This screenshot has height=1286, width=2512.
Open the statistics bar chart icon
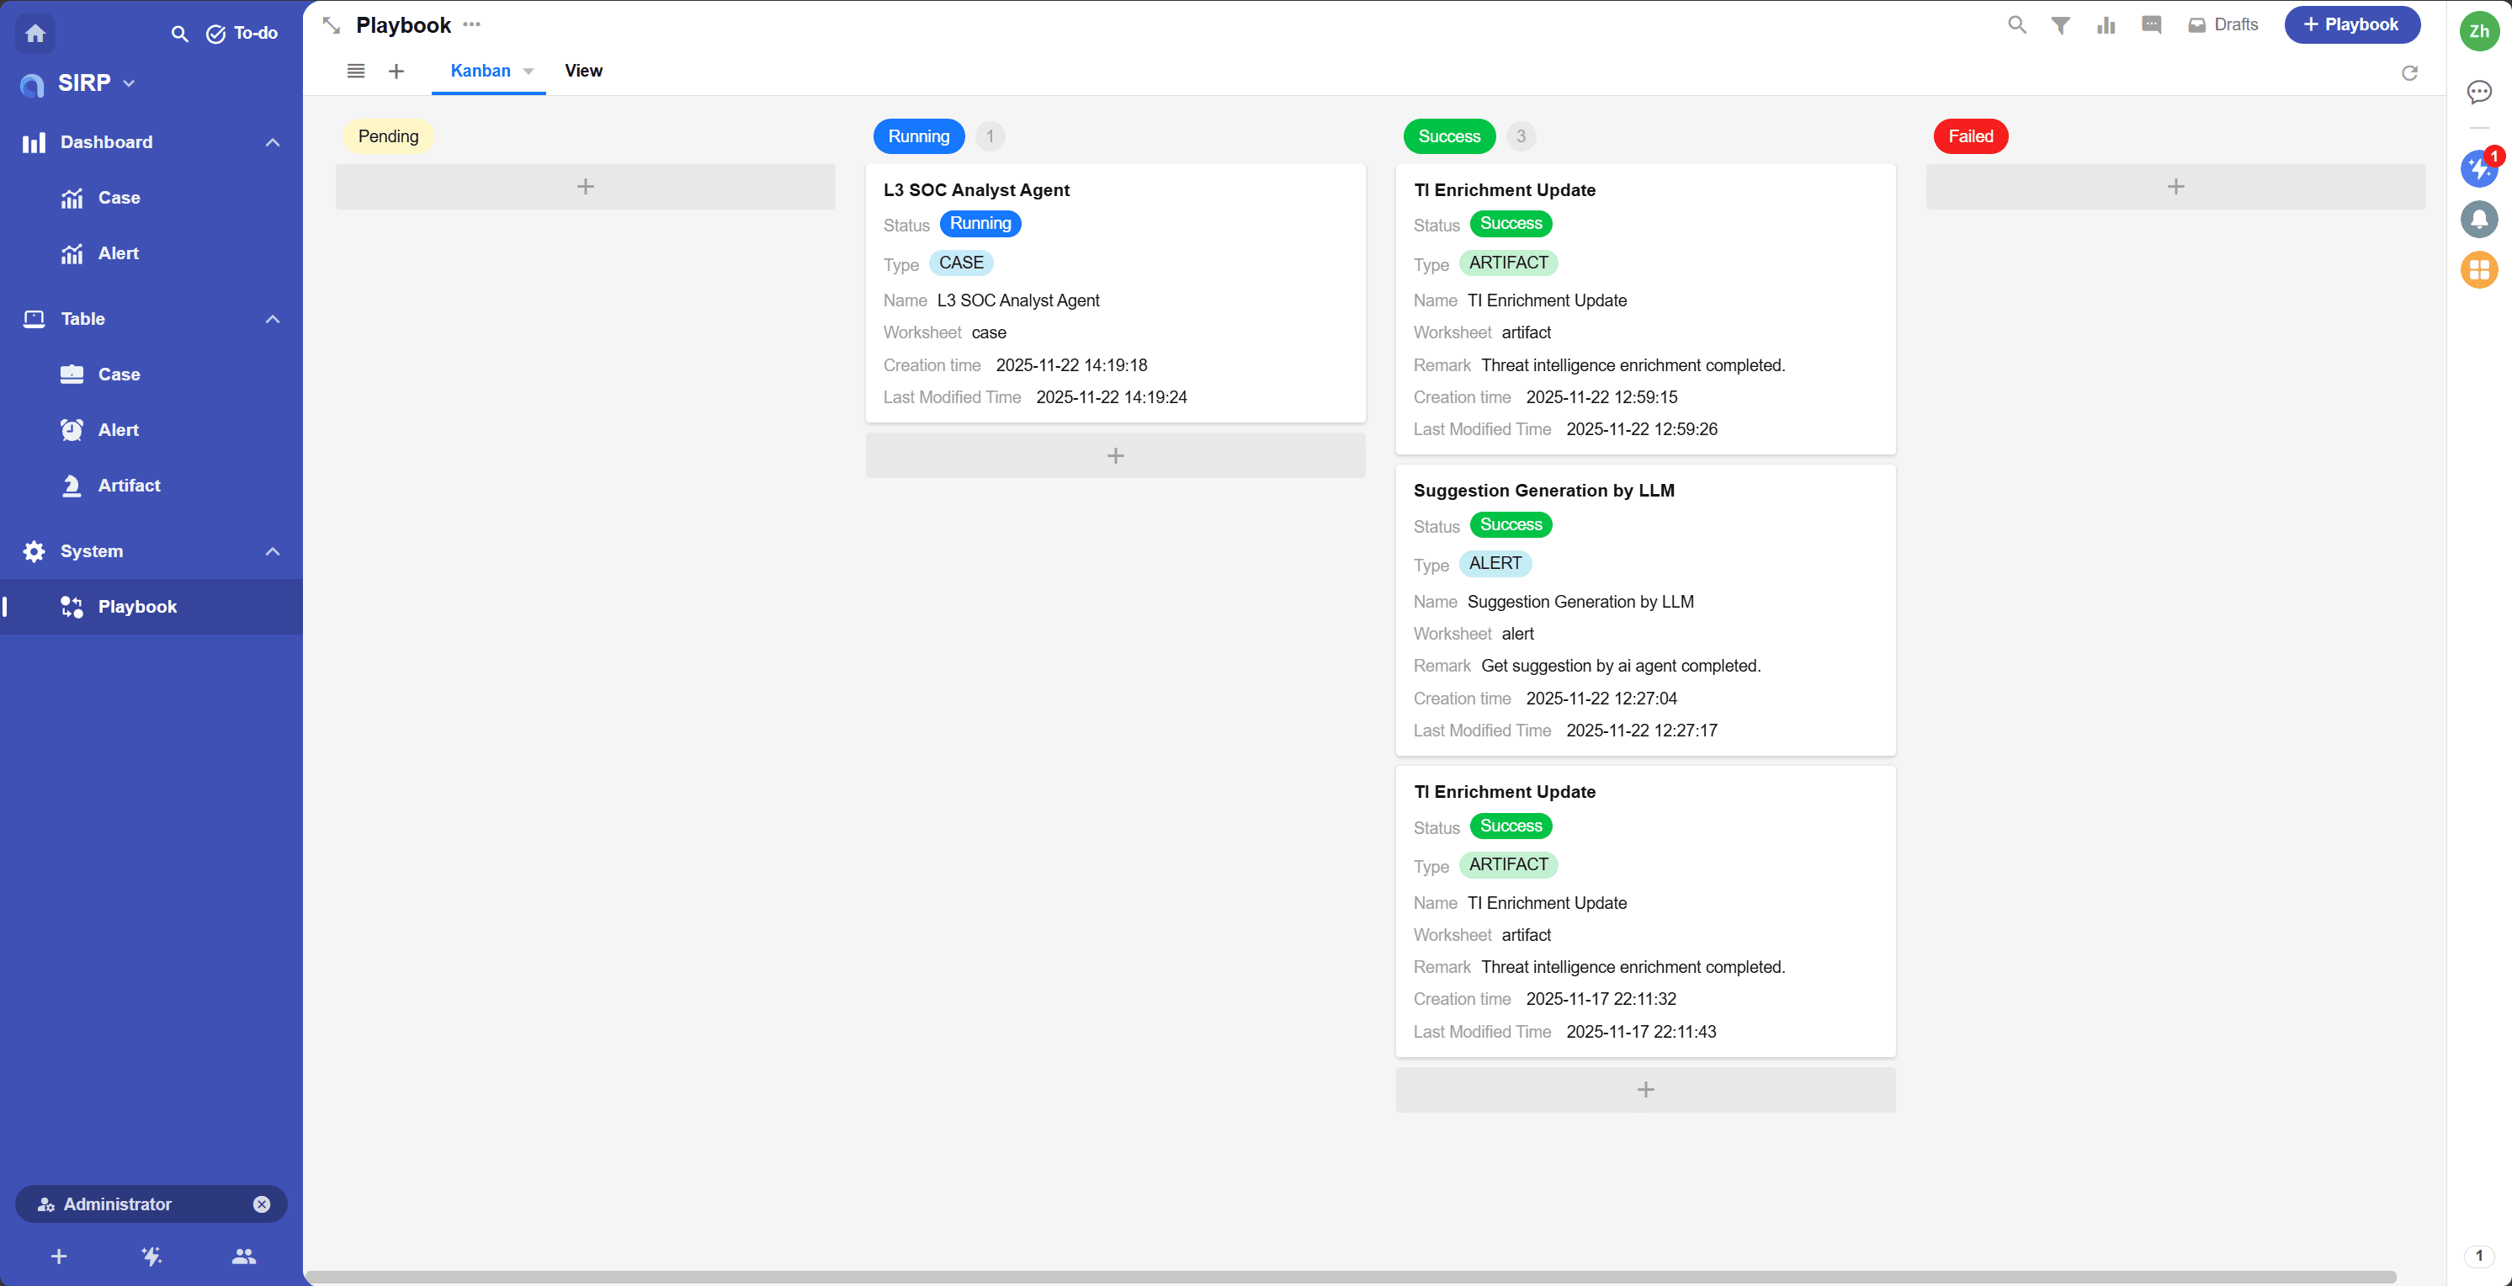pyautogui.click(x=2106, y=25)
